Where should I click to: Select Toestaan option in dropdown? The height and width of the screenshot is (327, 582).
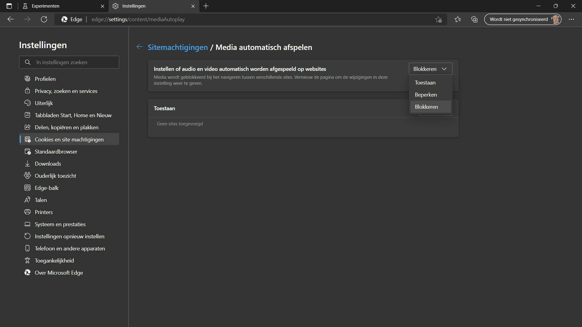click(425, 83)
